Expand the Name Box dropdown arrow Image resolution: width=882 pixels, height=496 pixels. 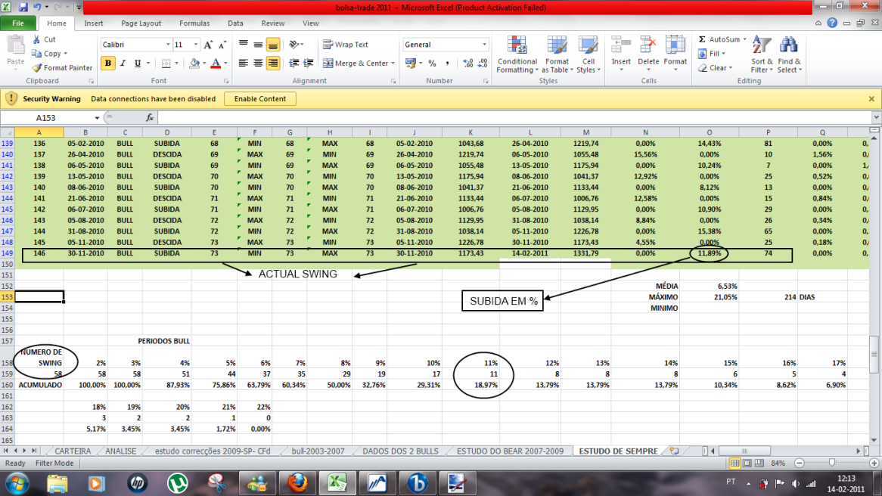pyautogui.click(x=97, y=117)
